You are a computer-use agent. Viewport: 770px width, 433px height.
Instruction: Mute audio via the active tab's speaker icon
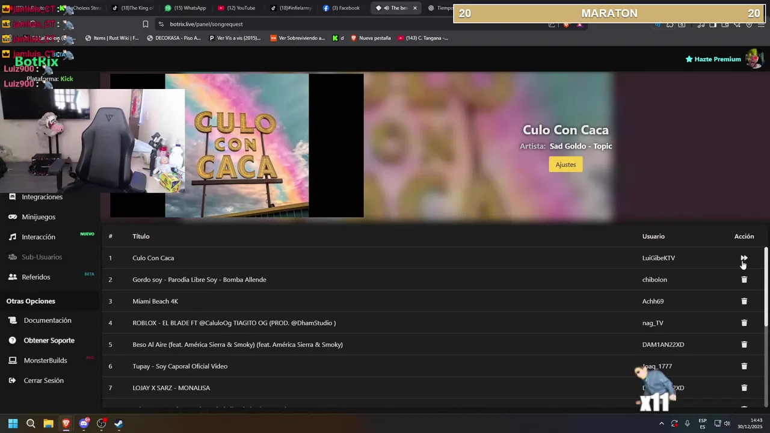coord(386,8)
